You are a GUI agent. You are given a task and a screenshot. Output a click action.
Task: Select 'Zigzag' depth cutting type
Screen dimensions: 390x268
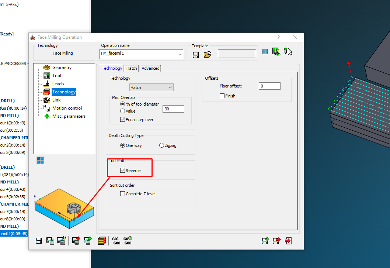(x=162, y=145)
